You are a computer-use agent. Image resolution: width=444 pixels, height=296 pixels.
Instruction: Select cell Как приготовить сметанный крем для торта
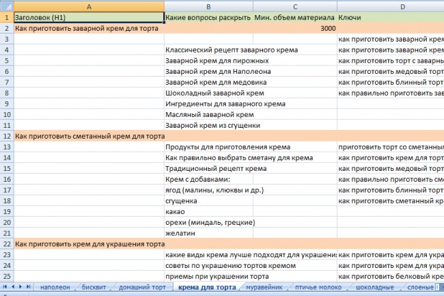(89, 136)
